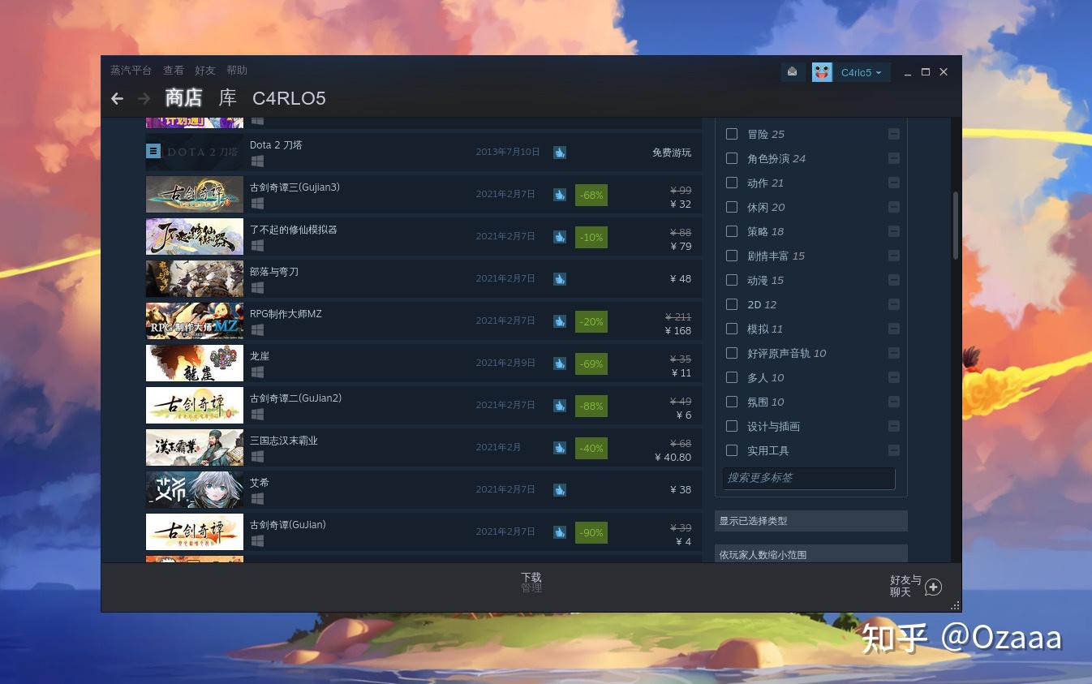Open the 下载 管理 downloads button

pyautogui.click(x=531, y=583)
